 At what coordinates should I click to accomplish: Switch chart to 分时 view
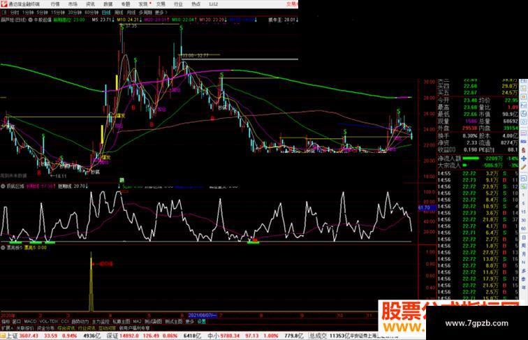15,13
